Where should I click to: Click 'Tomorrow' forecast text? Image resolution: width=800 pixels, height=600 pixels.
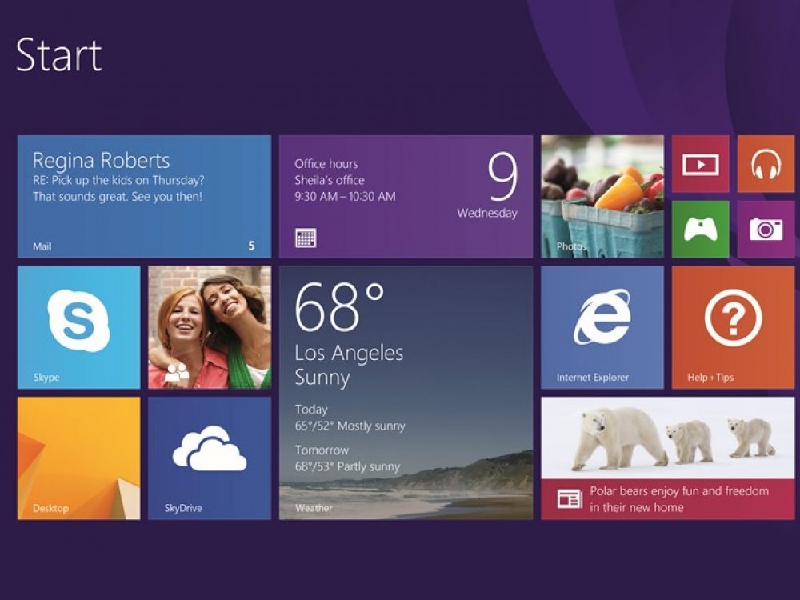[x=322, y=450]
